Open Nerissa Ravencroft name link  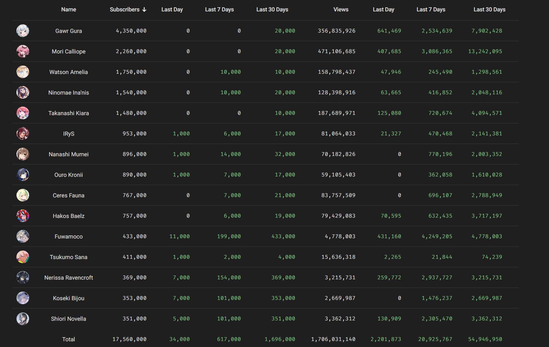pos(69,278)
